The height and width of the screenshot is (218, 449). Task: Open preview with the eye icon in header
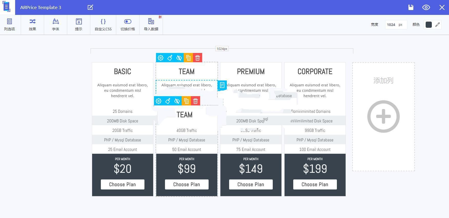click(x=426, y=7)
